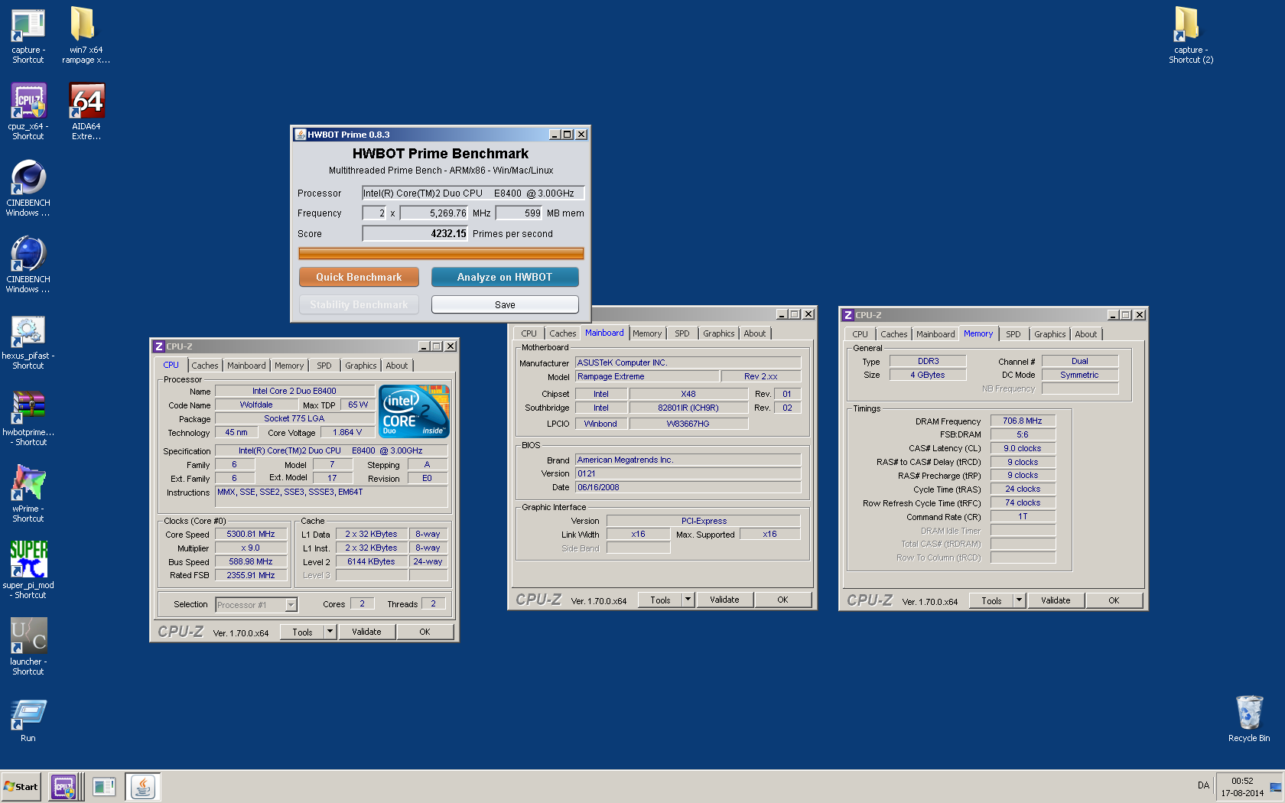Viewport: 1285px width, 803px height.
Task: Click the Southbridge 82801IR (ICH9R) field
Action: point(688,408)
